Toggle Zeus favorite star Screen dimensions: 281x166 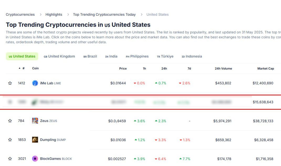(x=10, y=121)
